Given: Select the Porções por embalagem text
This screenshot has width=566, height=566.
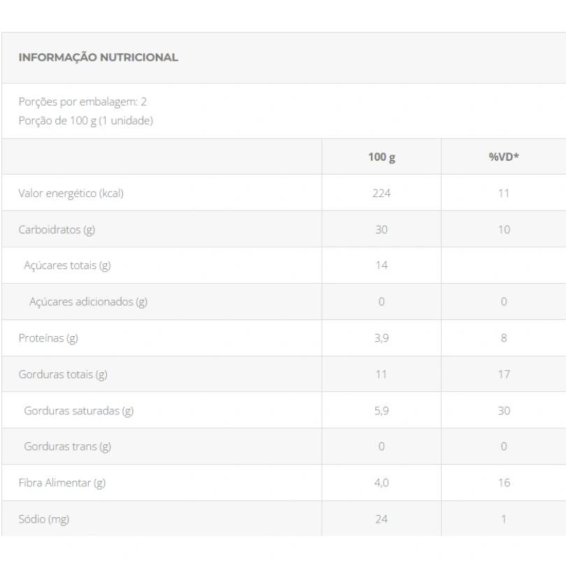Looking at the screenshot, I should tap(82, 102).
